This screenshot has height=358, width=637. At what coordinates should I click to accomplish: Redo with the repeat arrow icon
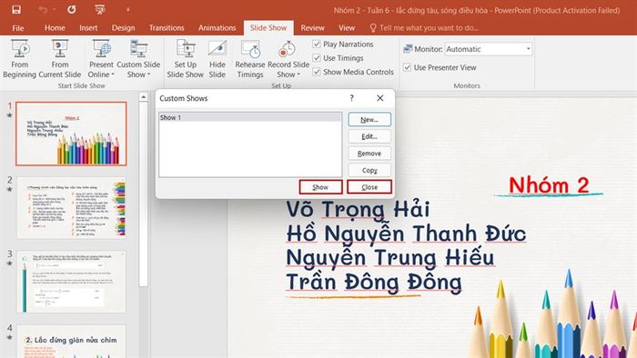72,10
